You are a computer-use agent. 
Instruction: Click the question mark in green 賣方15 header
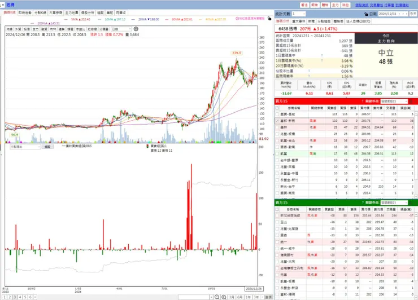pos(363,202)
